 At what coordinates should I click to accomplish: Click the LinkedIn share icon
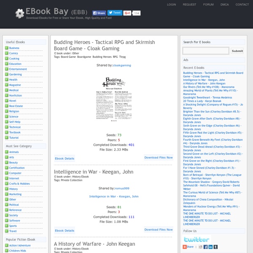pyautogui.click(x=211, y=247)
